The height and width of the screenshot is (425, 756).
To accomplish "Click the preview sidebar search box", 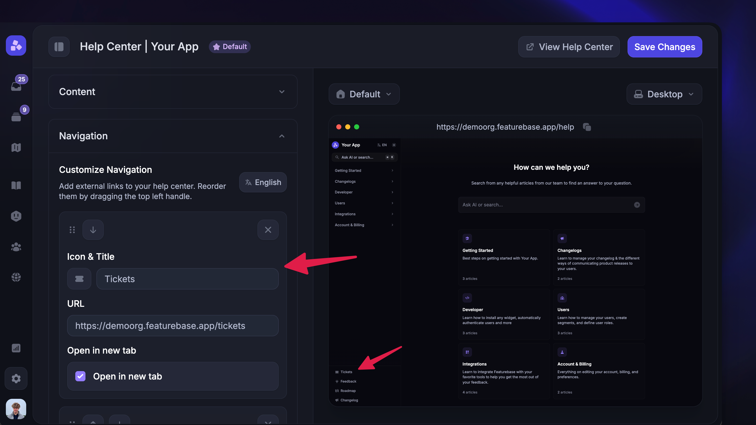I will (x=365, y=157).
